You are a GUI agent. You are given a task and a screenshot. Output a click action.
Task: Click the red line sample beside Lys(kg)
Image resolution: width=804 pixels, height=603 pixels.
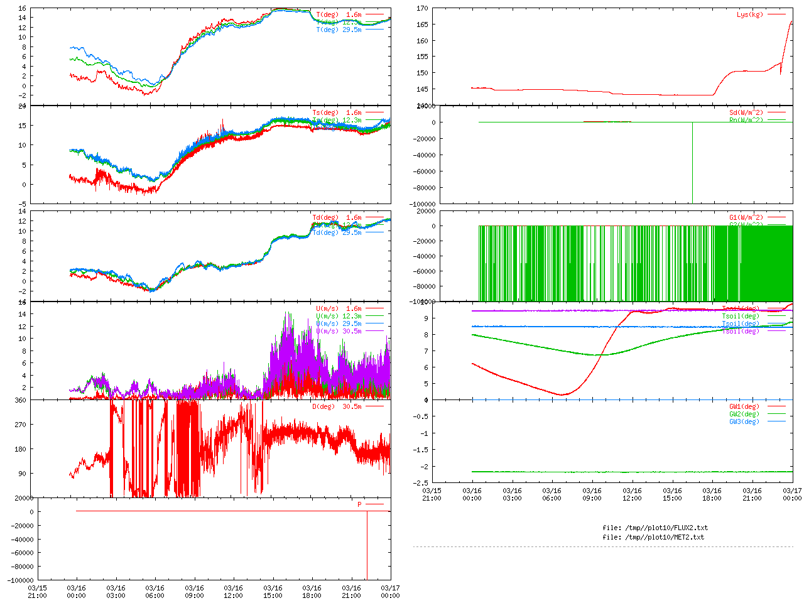(776, 14)
